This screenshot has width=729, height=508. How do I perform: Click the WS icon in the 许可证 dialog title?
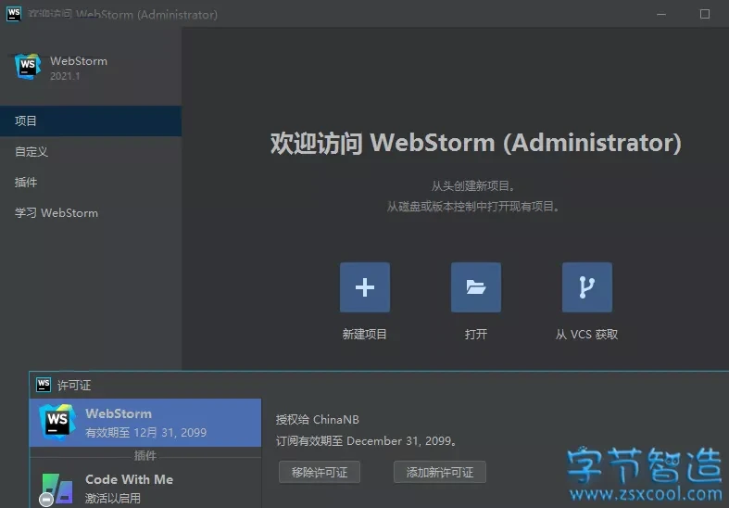44,385
